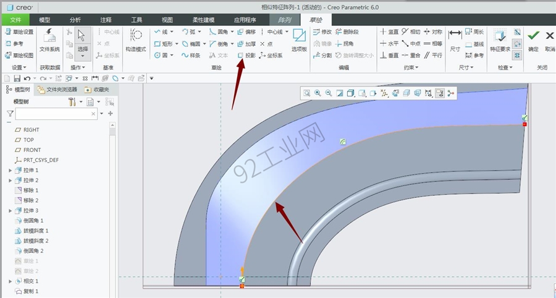Viewport: 556px width, 298px height.
Task: Add filter with the plus icon
Action: [111, 114]
